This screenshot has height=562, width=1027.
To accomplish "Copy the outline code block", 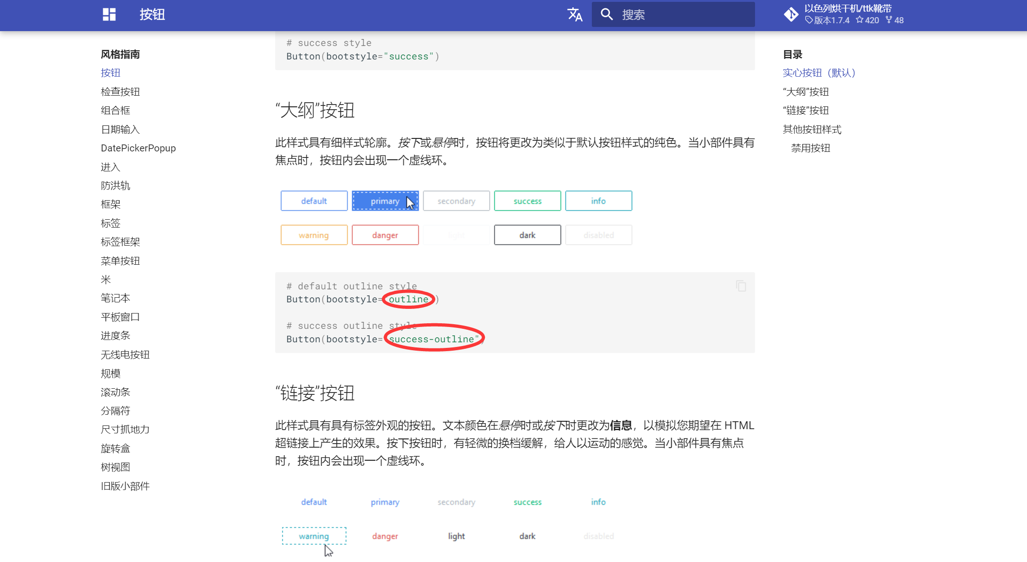I will [x=741, y=286].
